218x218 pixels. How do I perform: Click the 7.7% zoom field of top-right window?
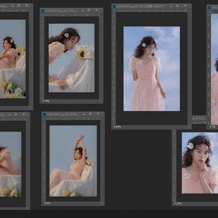212,127
